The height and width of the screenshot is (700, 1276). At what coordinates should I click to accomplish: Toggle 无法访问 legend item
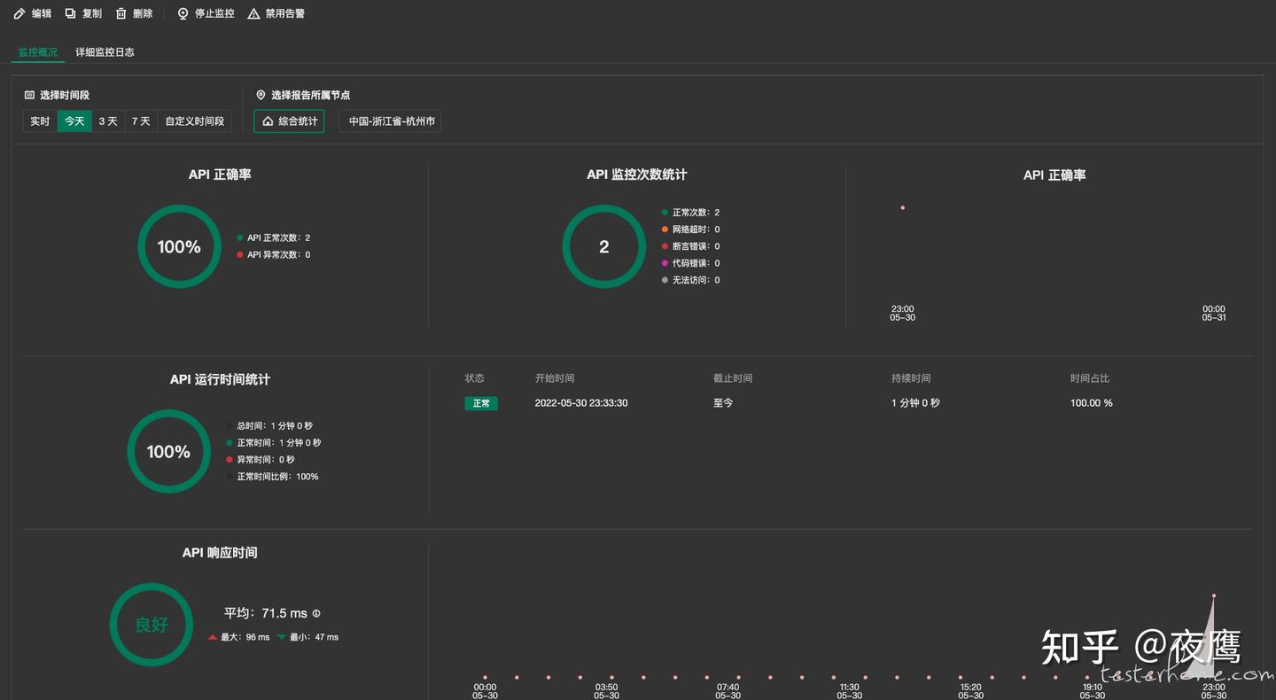coord(690,280)
